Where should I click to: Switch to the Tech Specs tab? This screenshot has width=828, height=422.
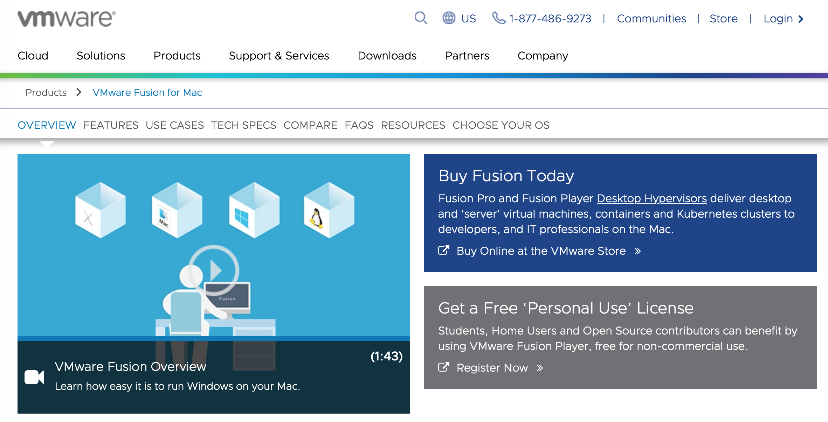click(243, 125)
